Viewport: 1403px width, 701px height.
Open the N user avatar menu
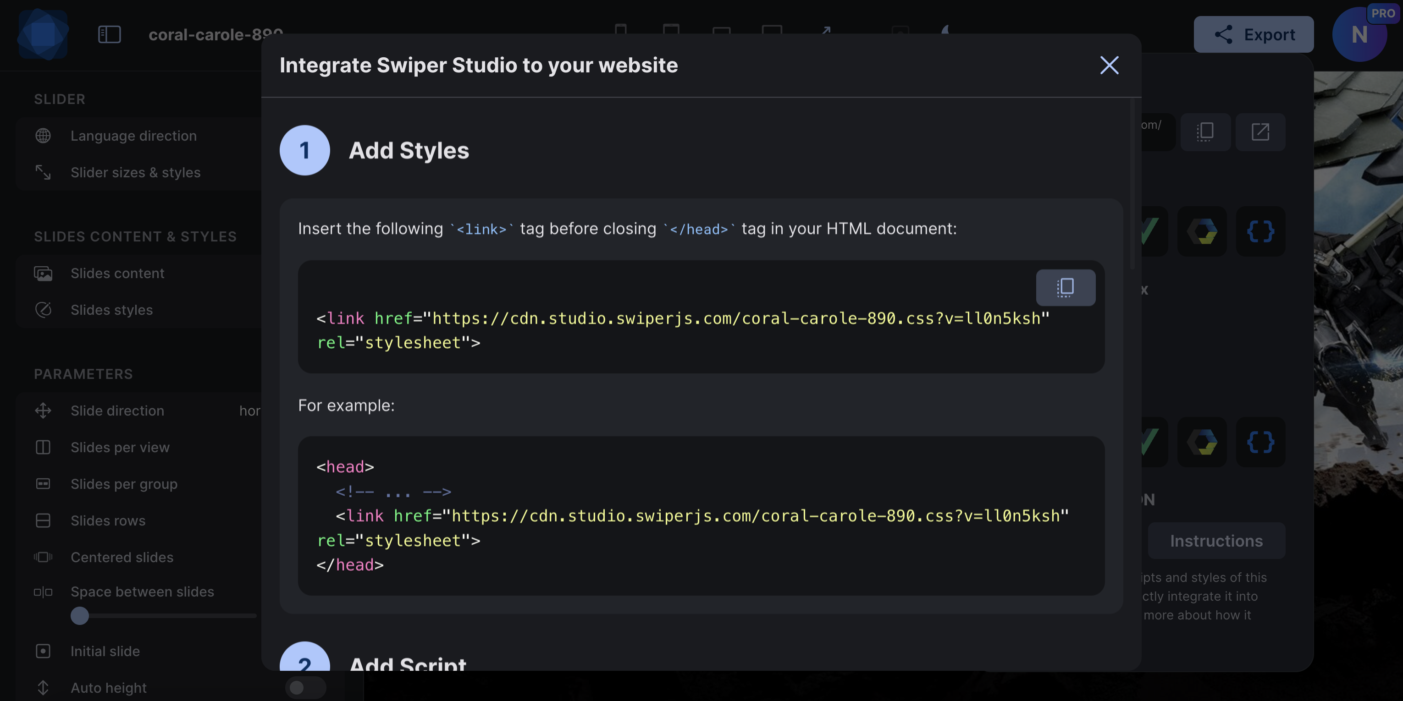pos(1359,35)
